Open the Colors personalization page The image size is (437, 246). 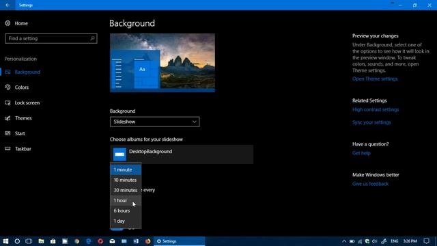click(22, 87)
